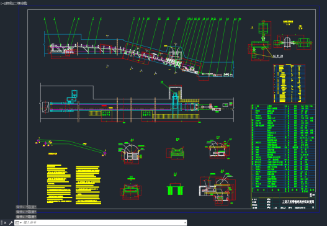This screenshot has height=226, width=327.
Task: Open the [-] viewport controls menu
Action: [x=2, y=3]
